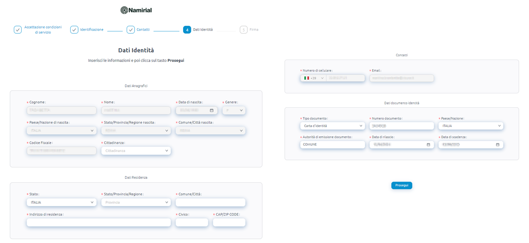529x243 pixels.
Task: Select the residence Comune/Città field
Action: [210, 202]
